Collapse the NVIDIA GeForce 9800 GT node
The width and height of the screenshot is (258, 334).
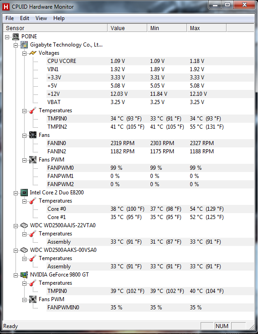tap(16, 275)
